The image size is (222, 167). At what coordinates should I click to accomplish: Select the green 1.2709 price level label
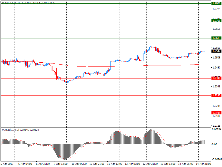pos(216,21)
